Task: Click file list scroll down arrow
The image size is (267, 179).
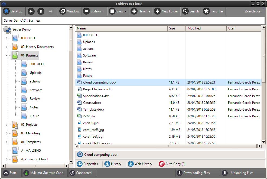Action: (263, 142)
